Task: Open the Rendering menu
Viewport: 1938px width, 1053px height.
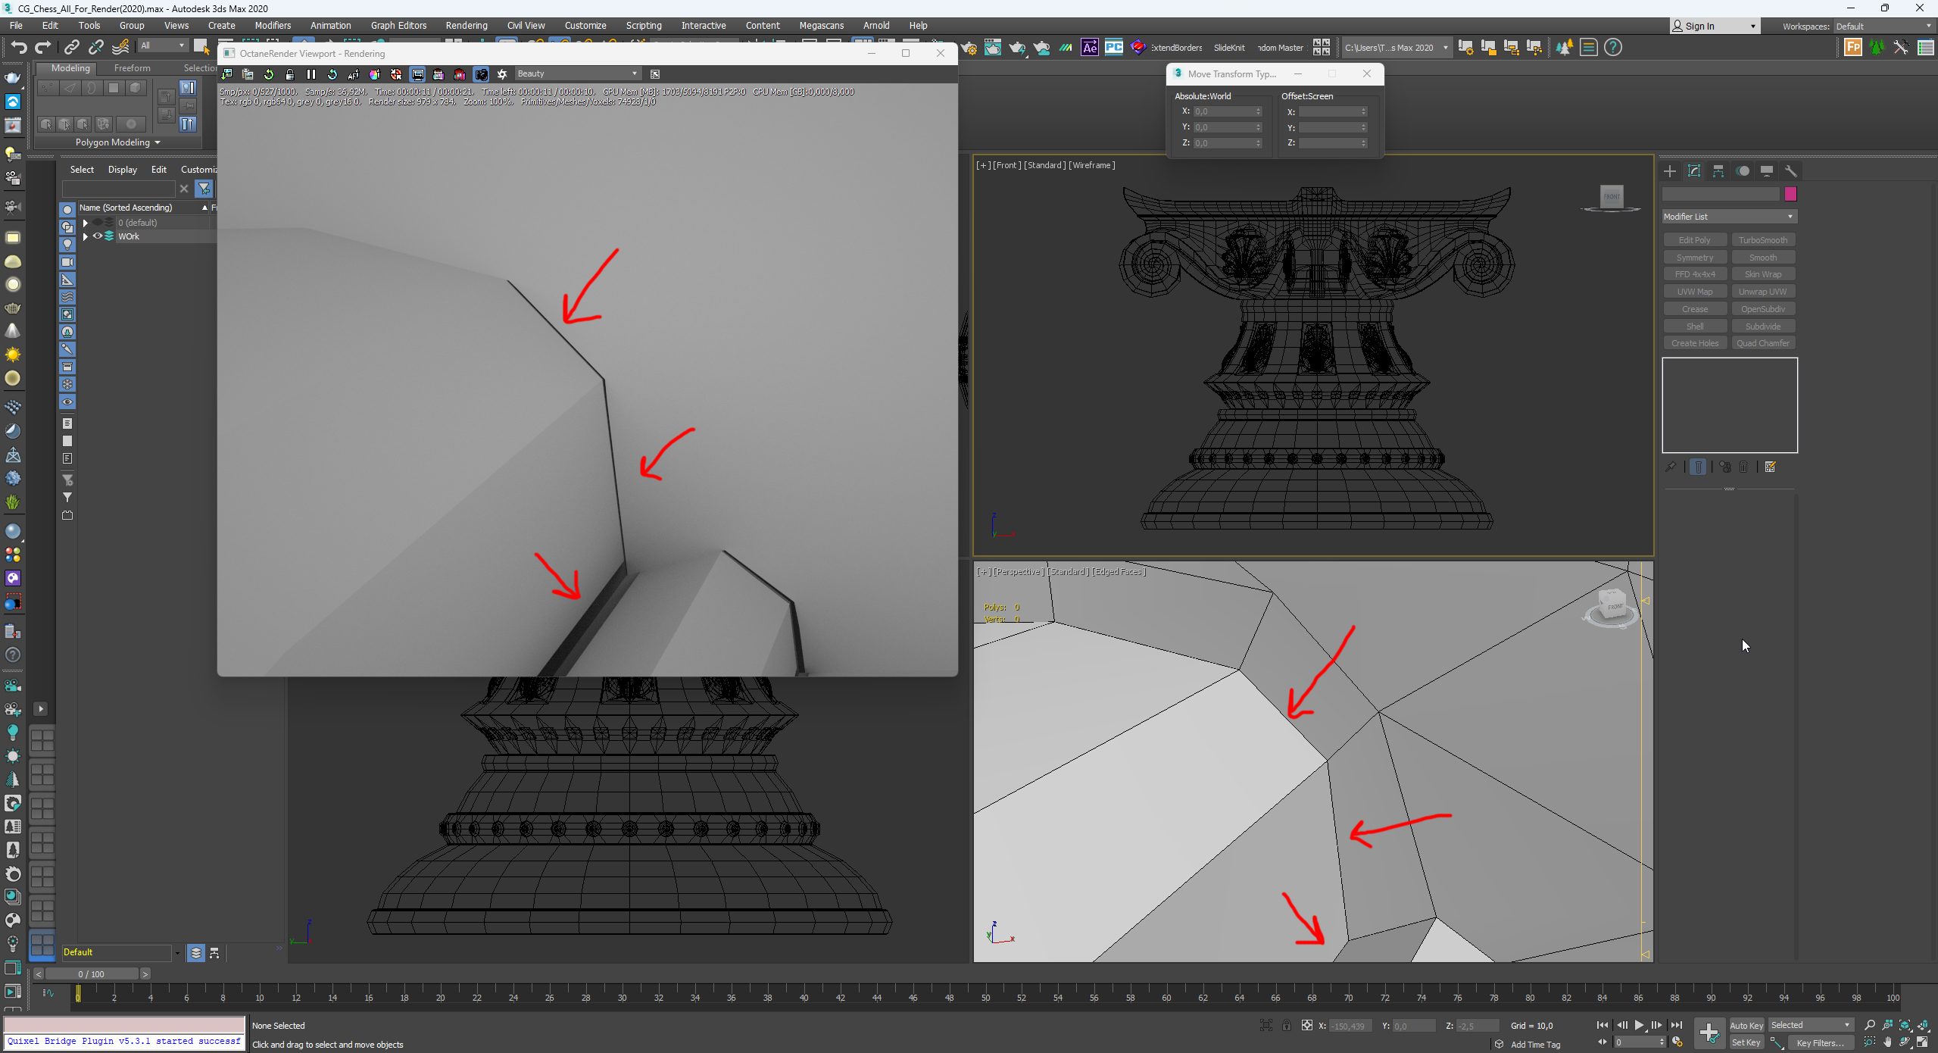Action: click(466, 26)
